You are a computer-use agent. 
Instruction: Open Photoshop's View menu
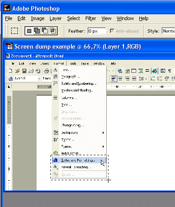[106, 18]
